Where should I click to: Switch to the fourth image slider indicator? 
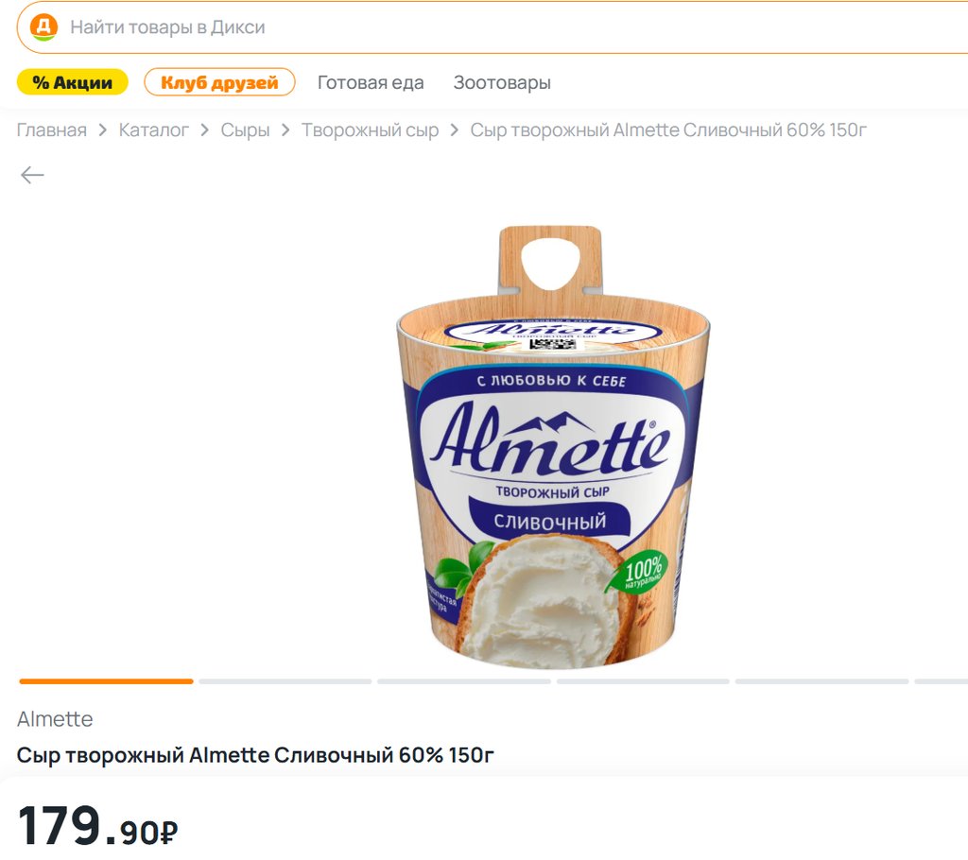643,680
